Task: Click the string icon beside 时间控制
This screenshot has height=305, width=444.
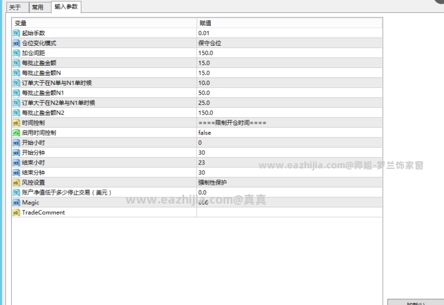Action: coord(16,123)
